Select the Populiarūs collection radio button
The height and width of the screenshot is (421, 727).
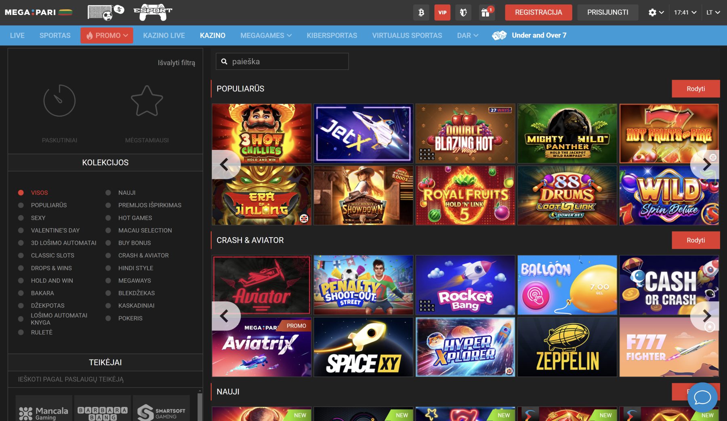tap(21, 205)
